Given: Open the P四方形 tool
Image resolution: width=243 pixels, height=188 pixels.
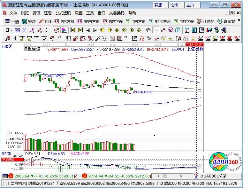Looking at the screenshot, I should click(x=64, y=21).
